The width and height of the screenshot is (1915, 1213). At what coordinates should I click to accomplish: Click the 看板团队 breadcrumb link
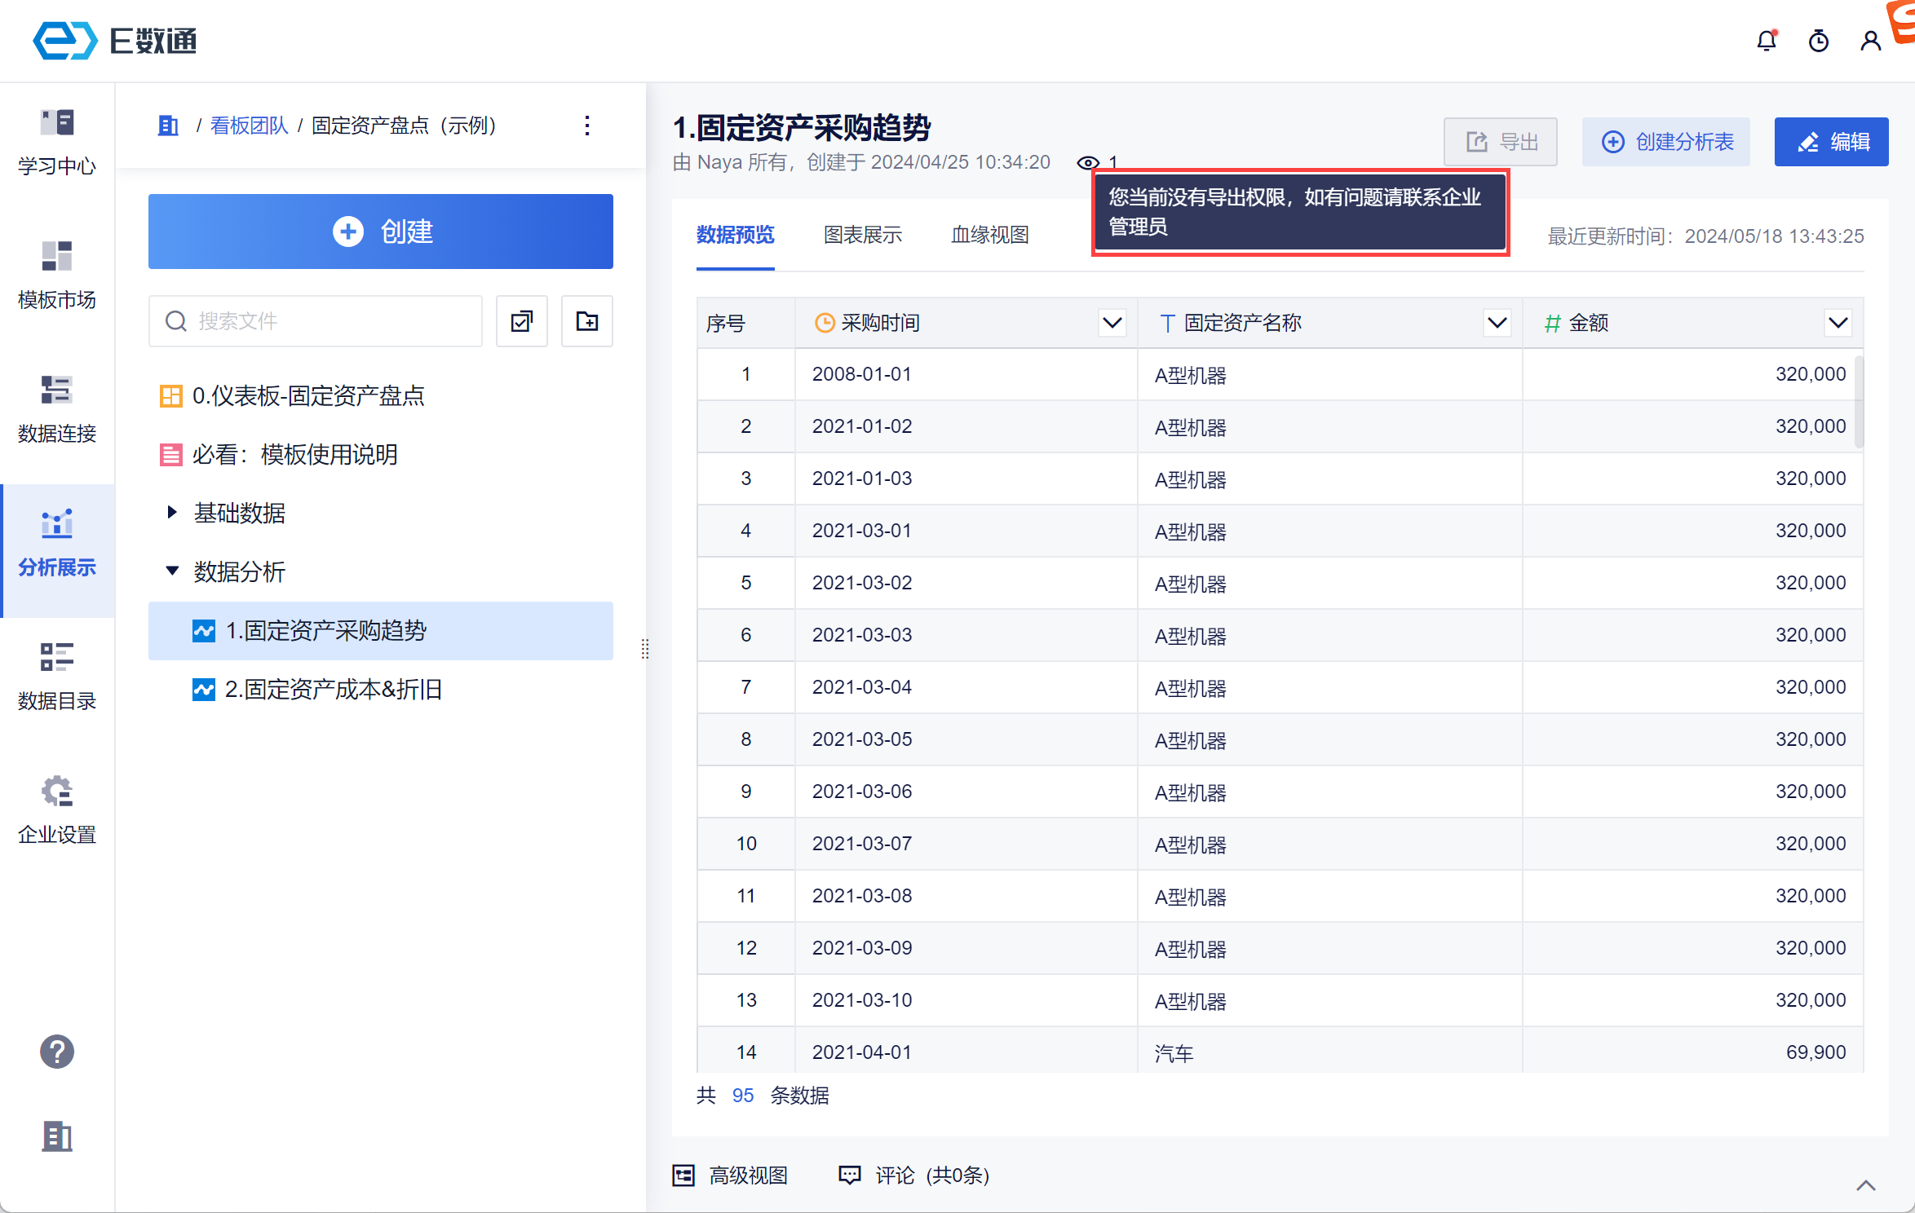pos(249,126)
